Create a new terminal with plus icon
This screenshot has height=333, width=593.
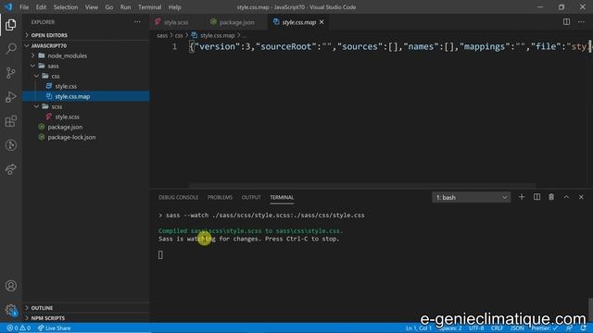click(x=522, y=197)
